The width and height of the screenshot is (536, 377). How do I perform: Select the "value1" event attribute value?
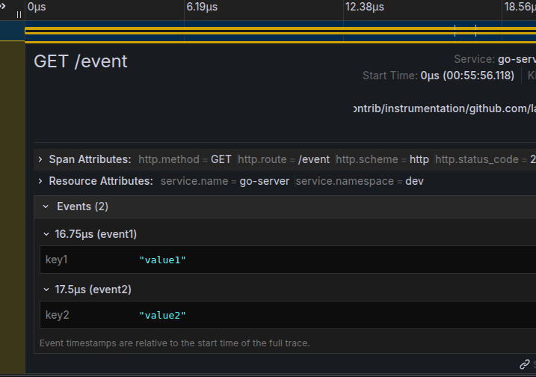pos(162,260)
